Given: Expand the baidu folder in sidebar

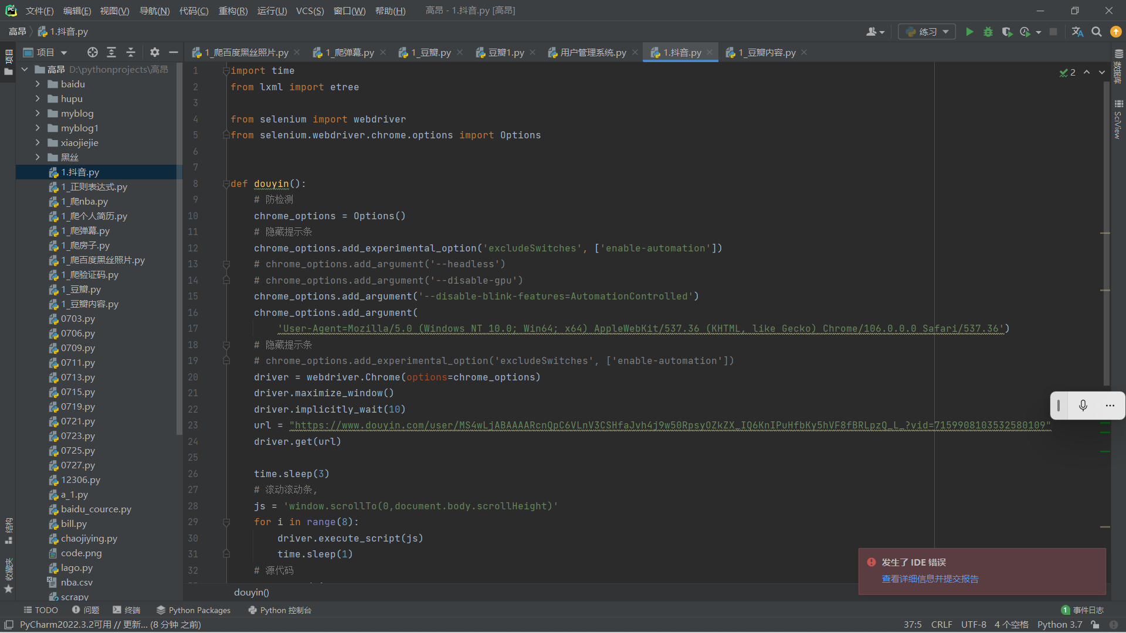Looking at the screenshot, I should click(37, 84).
